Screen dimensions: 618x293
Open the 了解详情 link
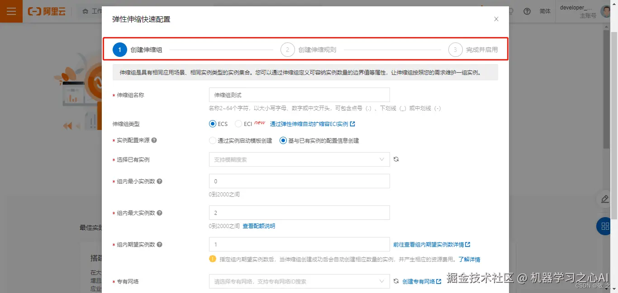pos(469,260)
